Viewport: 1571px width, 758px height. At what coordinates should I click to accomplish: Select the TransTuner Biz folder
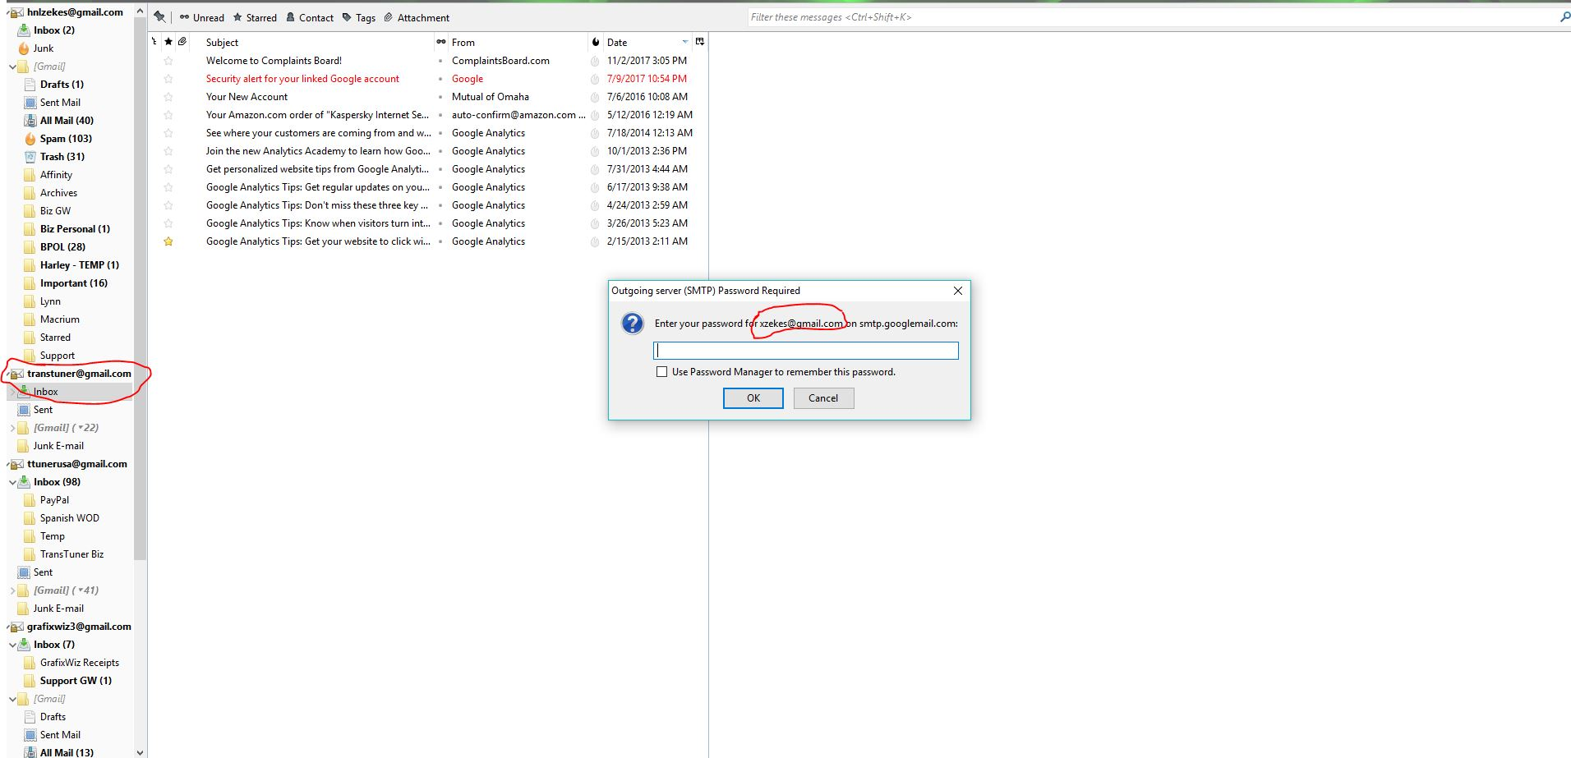coord(72,554)
